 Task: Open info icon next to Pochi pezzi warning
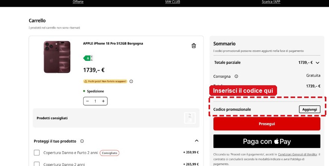131,81
